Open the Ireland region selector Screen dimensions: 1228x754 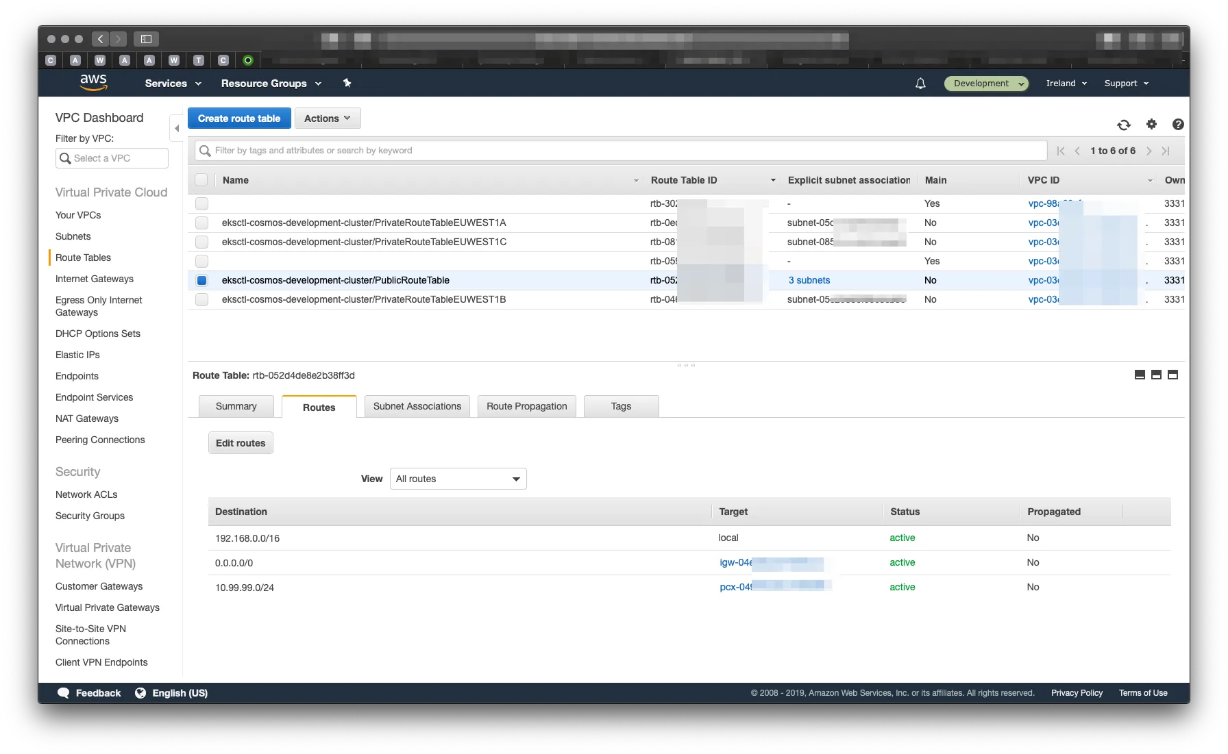[1066, 84]
